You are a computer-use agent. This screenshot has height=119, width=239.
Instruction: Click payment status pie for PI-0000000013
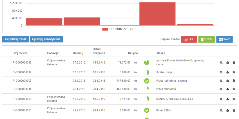[147, 62]
